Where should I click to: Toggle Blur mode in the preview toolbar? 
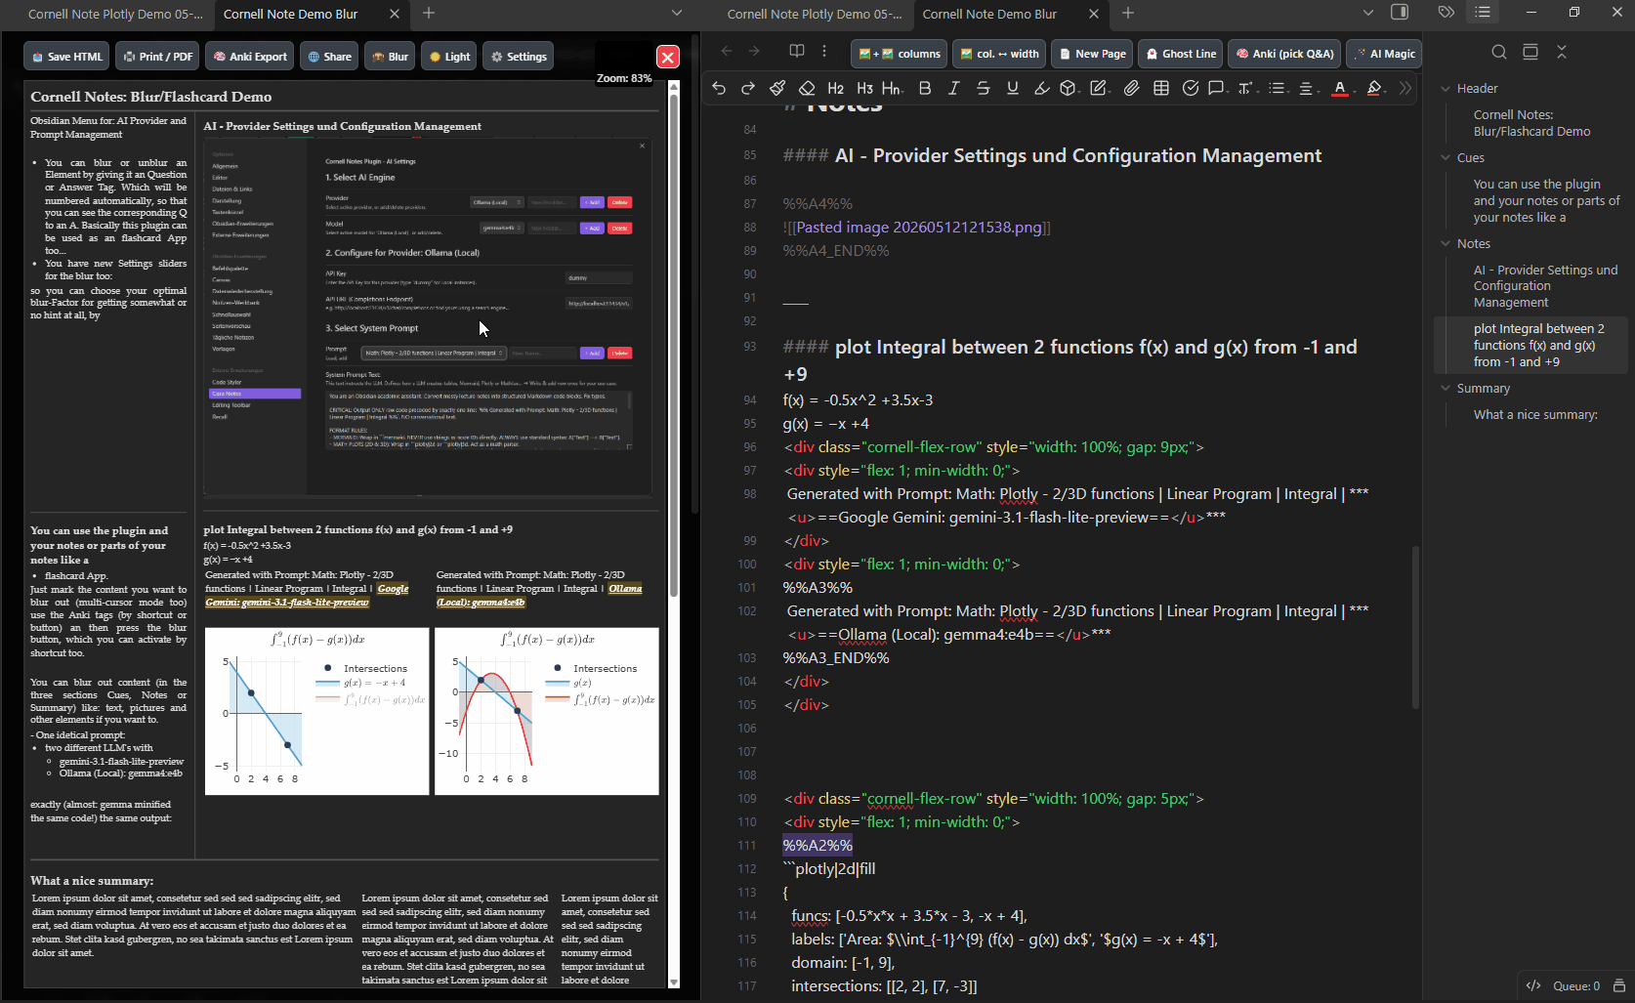(x=391, y=57)
